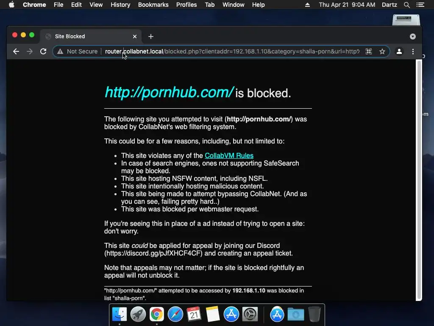Open Launchpad from the Dock
This screenshot has height=326, width=434.
(138, 315)
